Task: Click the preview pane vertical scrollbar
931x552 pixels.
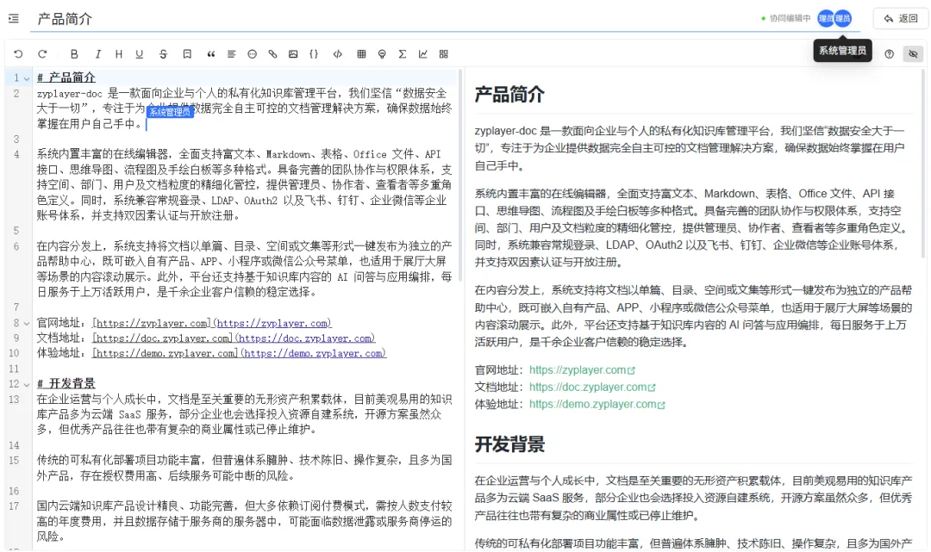Action: (923, 163)
